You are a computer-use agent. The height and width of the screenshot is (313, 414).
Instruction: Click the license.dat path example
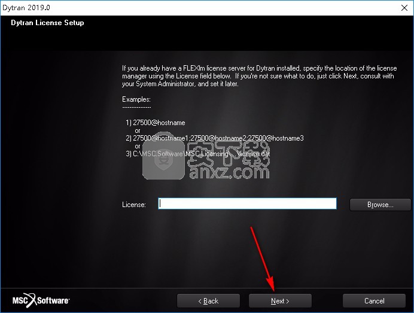click(x=198, y=154)
